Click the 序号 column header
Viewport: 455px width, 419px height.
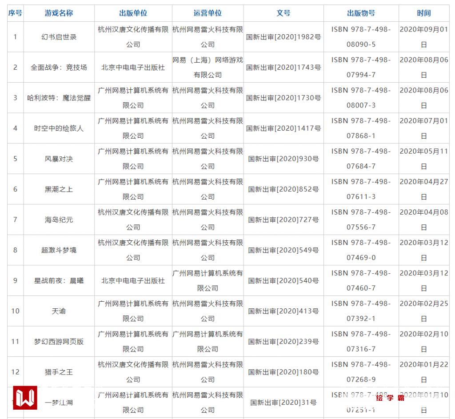click(x=15, y=13)
